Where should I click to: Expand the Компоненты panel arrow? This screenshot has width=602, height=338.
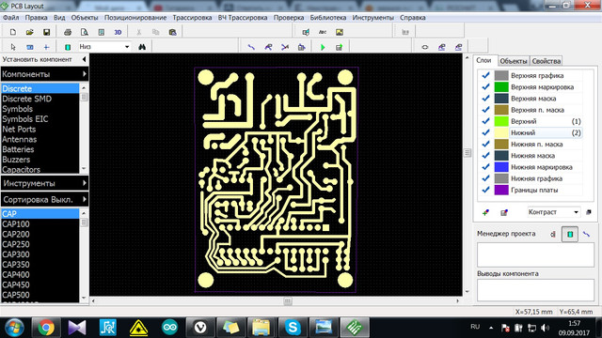pos(85,74)
